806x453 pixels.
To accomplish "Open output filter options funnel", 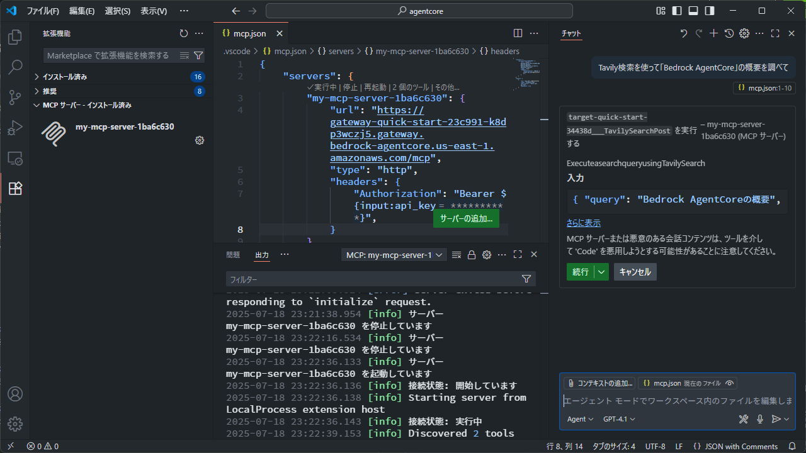I will pyautogui.click(x=526, y=279).
